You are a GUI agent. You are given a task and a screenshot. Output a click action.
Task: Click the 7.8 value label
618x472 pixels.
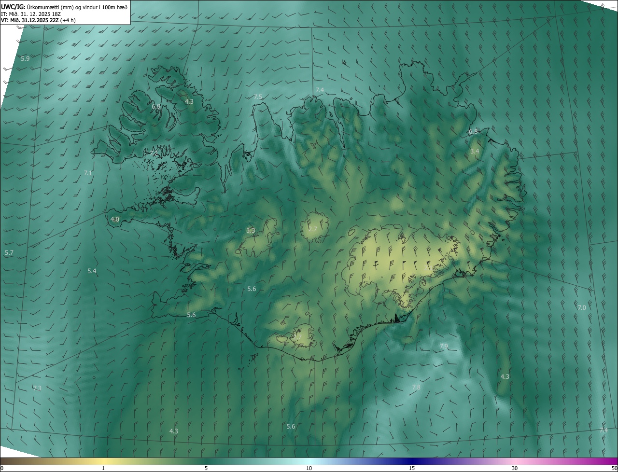pos(416,388)
